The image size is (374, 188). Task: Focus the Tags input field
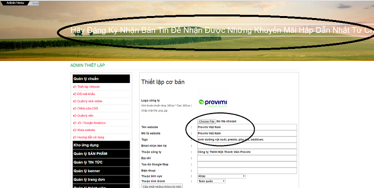click(247, 139)
